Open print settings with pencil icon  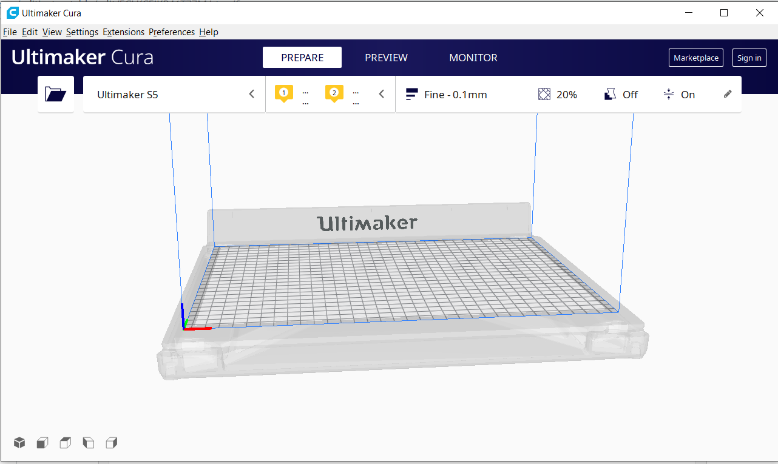tap(728, 94)
